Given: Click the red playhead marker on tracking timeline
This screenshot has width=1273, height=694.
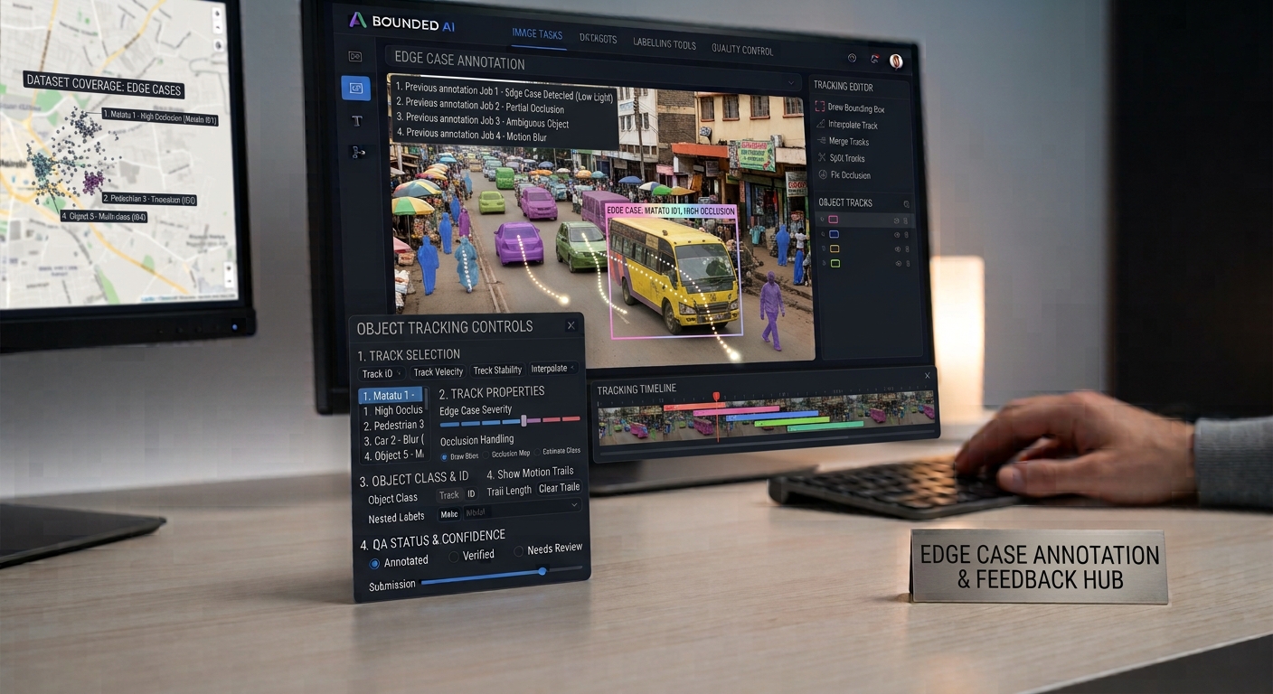Looking at the screenshot, I should click(716, 397).
